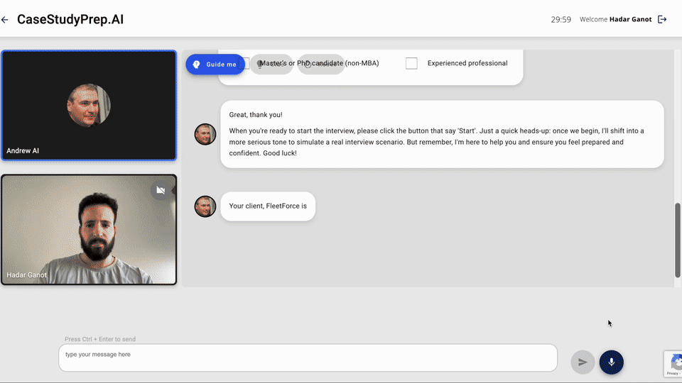
Task: Focus the 'type your message here' input
Action: [308, 357]
